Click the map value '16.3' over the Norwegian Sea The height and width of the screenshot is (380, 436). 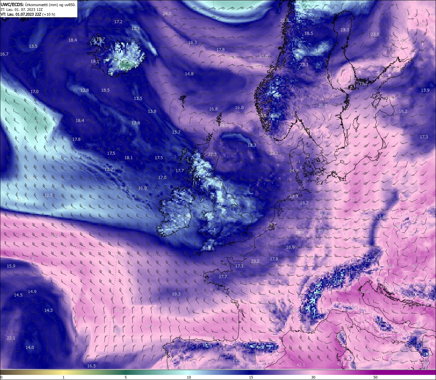pyautogui.click(x=192, y=43)
